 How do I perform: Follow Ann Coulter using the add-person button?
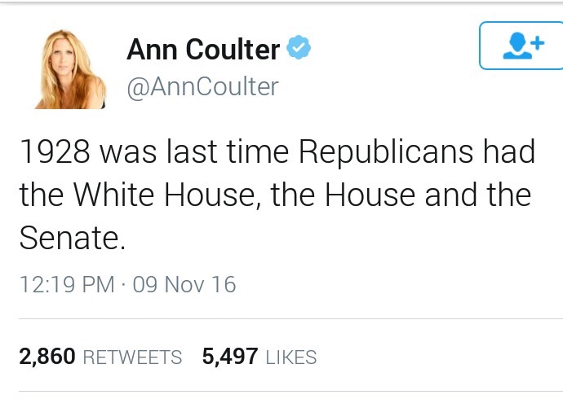[x=521, y=46]
